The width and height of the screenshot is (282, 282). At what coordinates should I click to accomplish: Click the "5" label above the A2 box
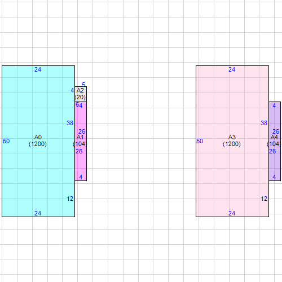click(x=83, y=85)
